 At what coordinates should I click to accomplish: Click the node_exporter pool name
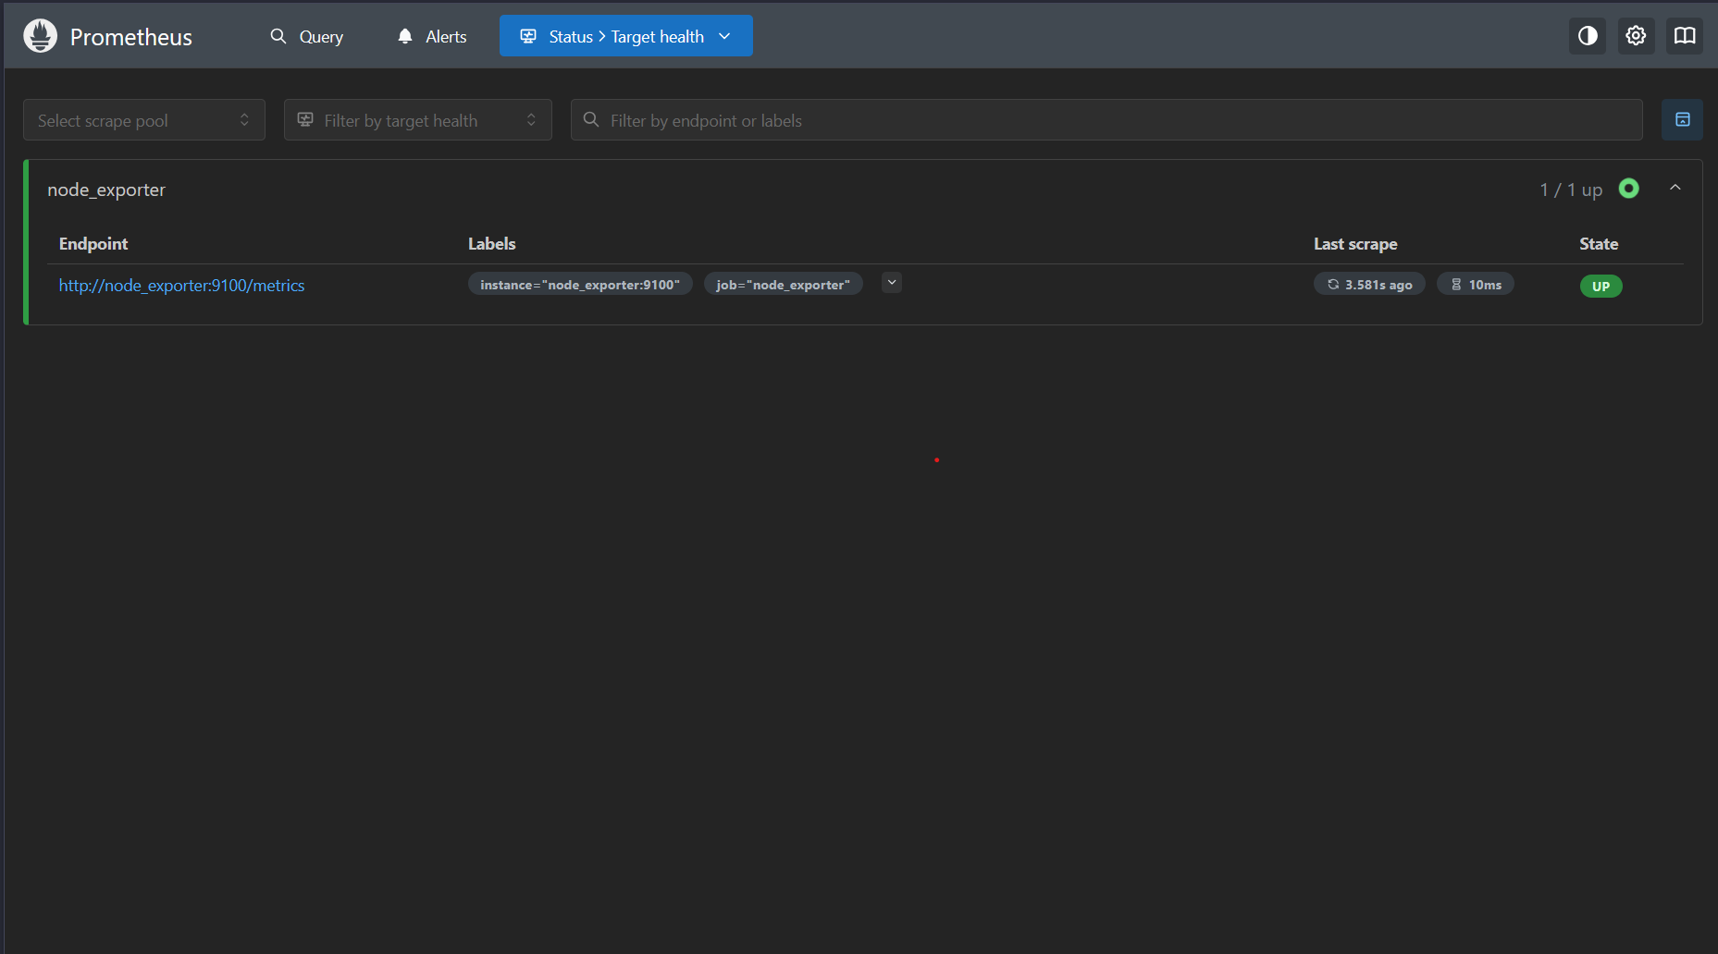pyautogui.click(x=106, y=190)
